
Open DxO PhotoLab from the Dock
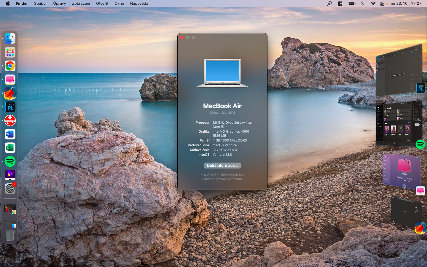click(x=10, y=107)
